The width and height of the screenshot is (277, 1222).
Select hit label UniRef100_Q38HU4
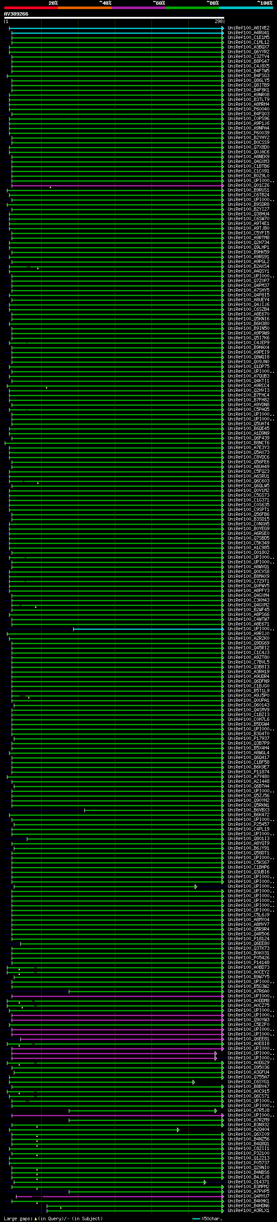[x=248, y=214]
